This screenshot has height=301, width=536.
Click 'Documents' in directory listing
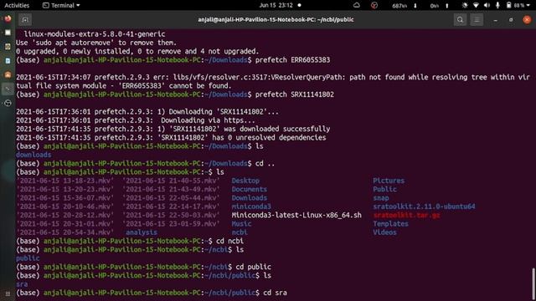(250, 190)
